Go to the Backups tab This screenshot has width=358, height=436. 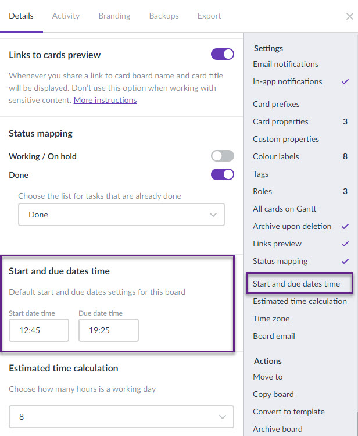[x=164, y=16]
